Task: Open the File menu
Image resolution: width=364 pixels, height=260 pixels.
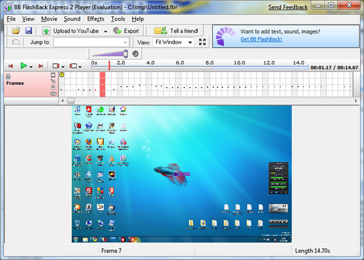Action: pyautogui.click(x=11, y=19)
